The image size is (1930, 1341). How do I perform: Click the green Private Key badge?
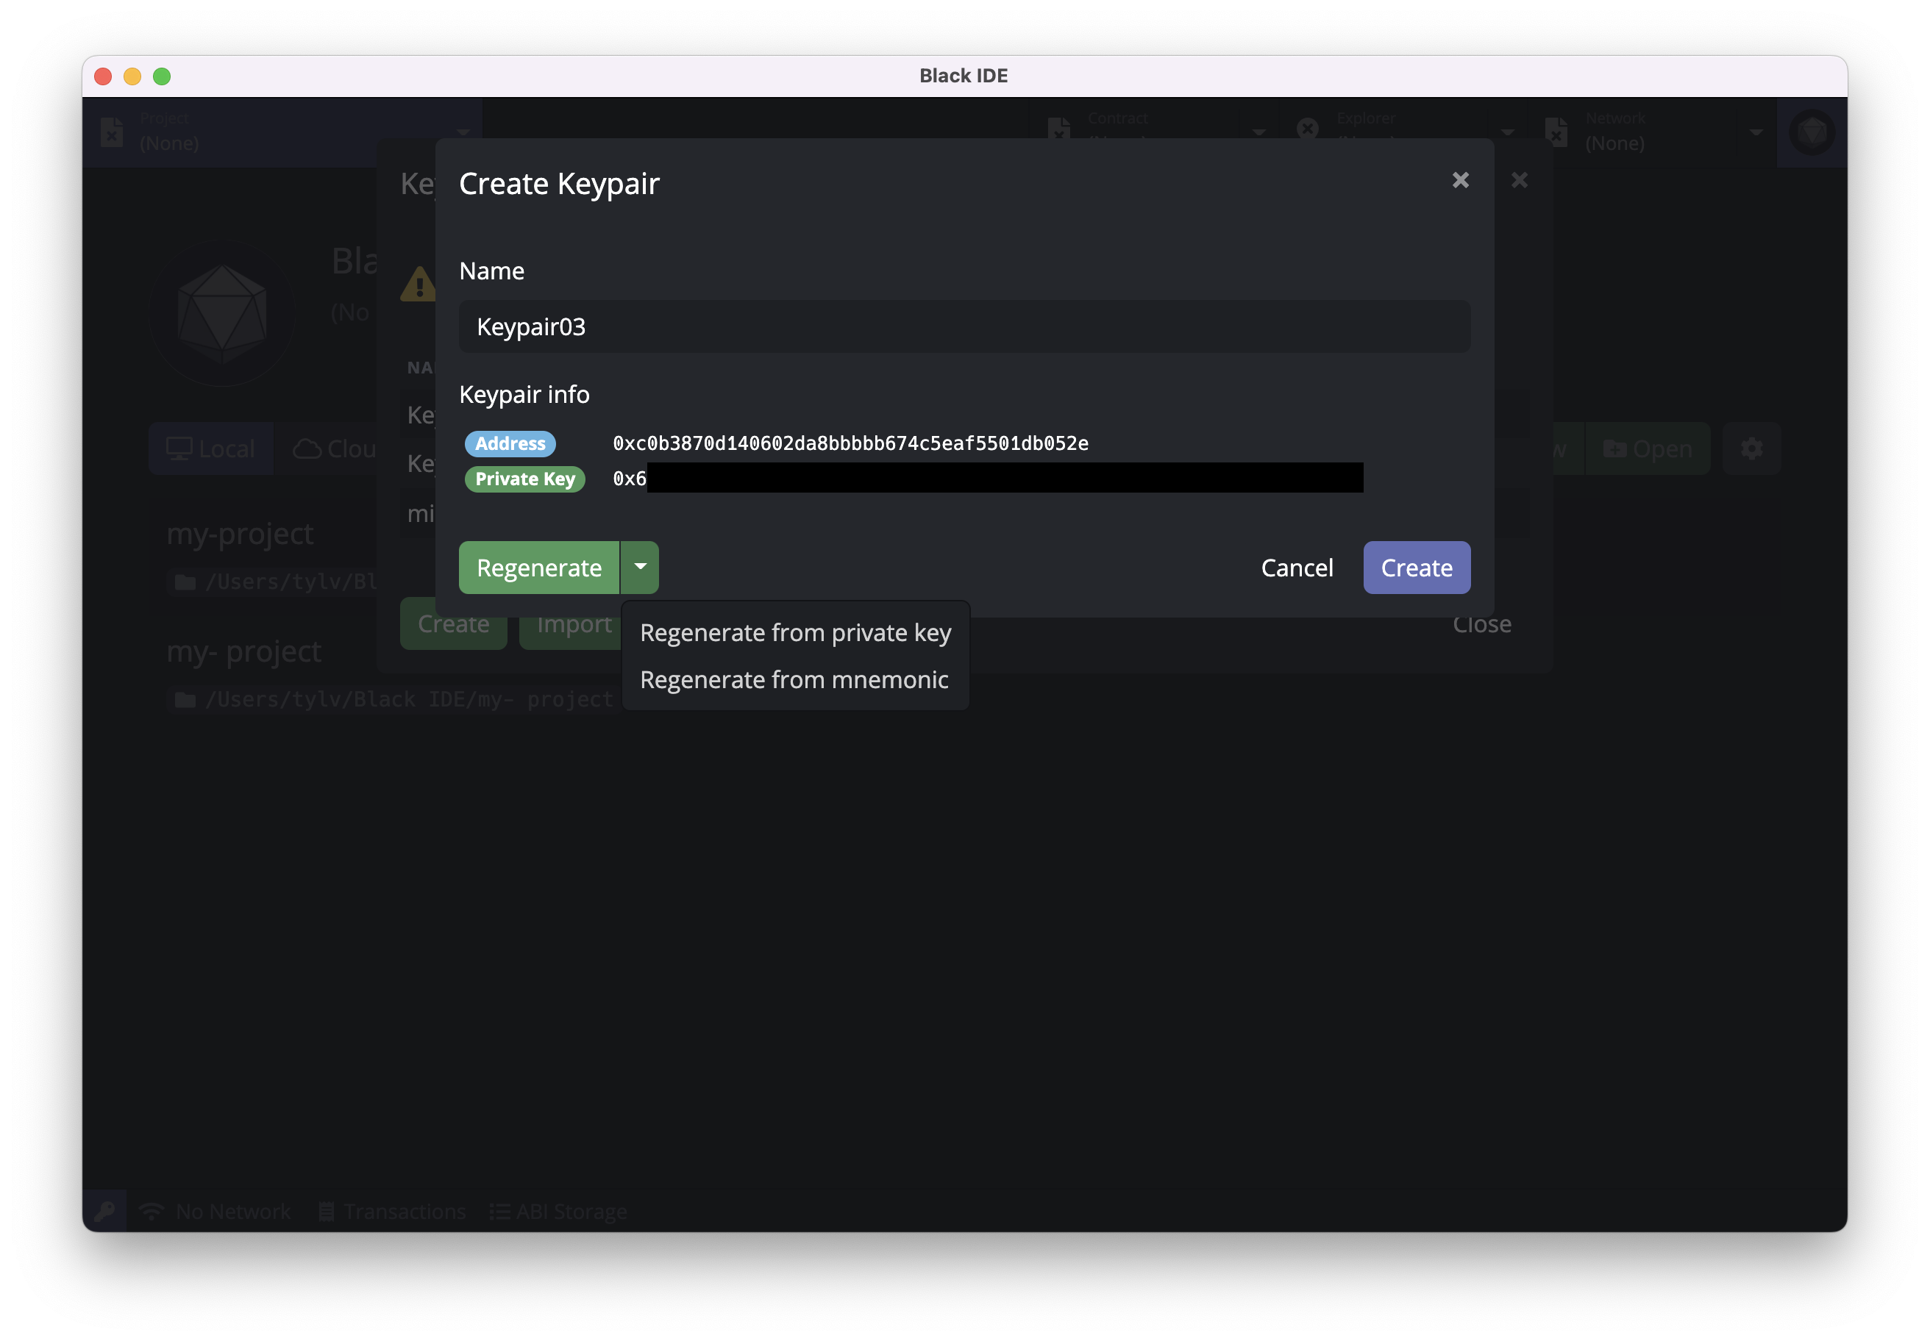pyautogui.click(x=524, y=479)
